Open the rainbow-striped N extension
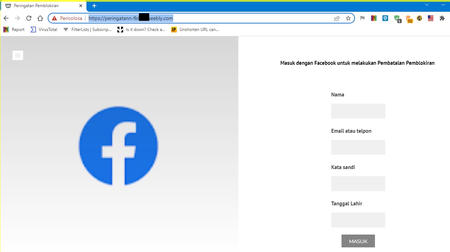 pos(374,18)
